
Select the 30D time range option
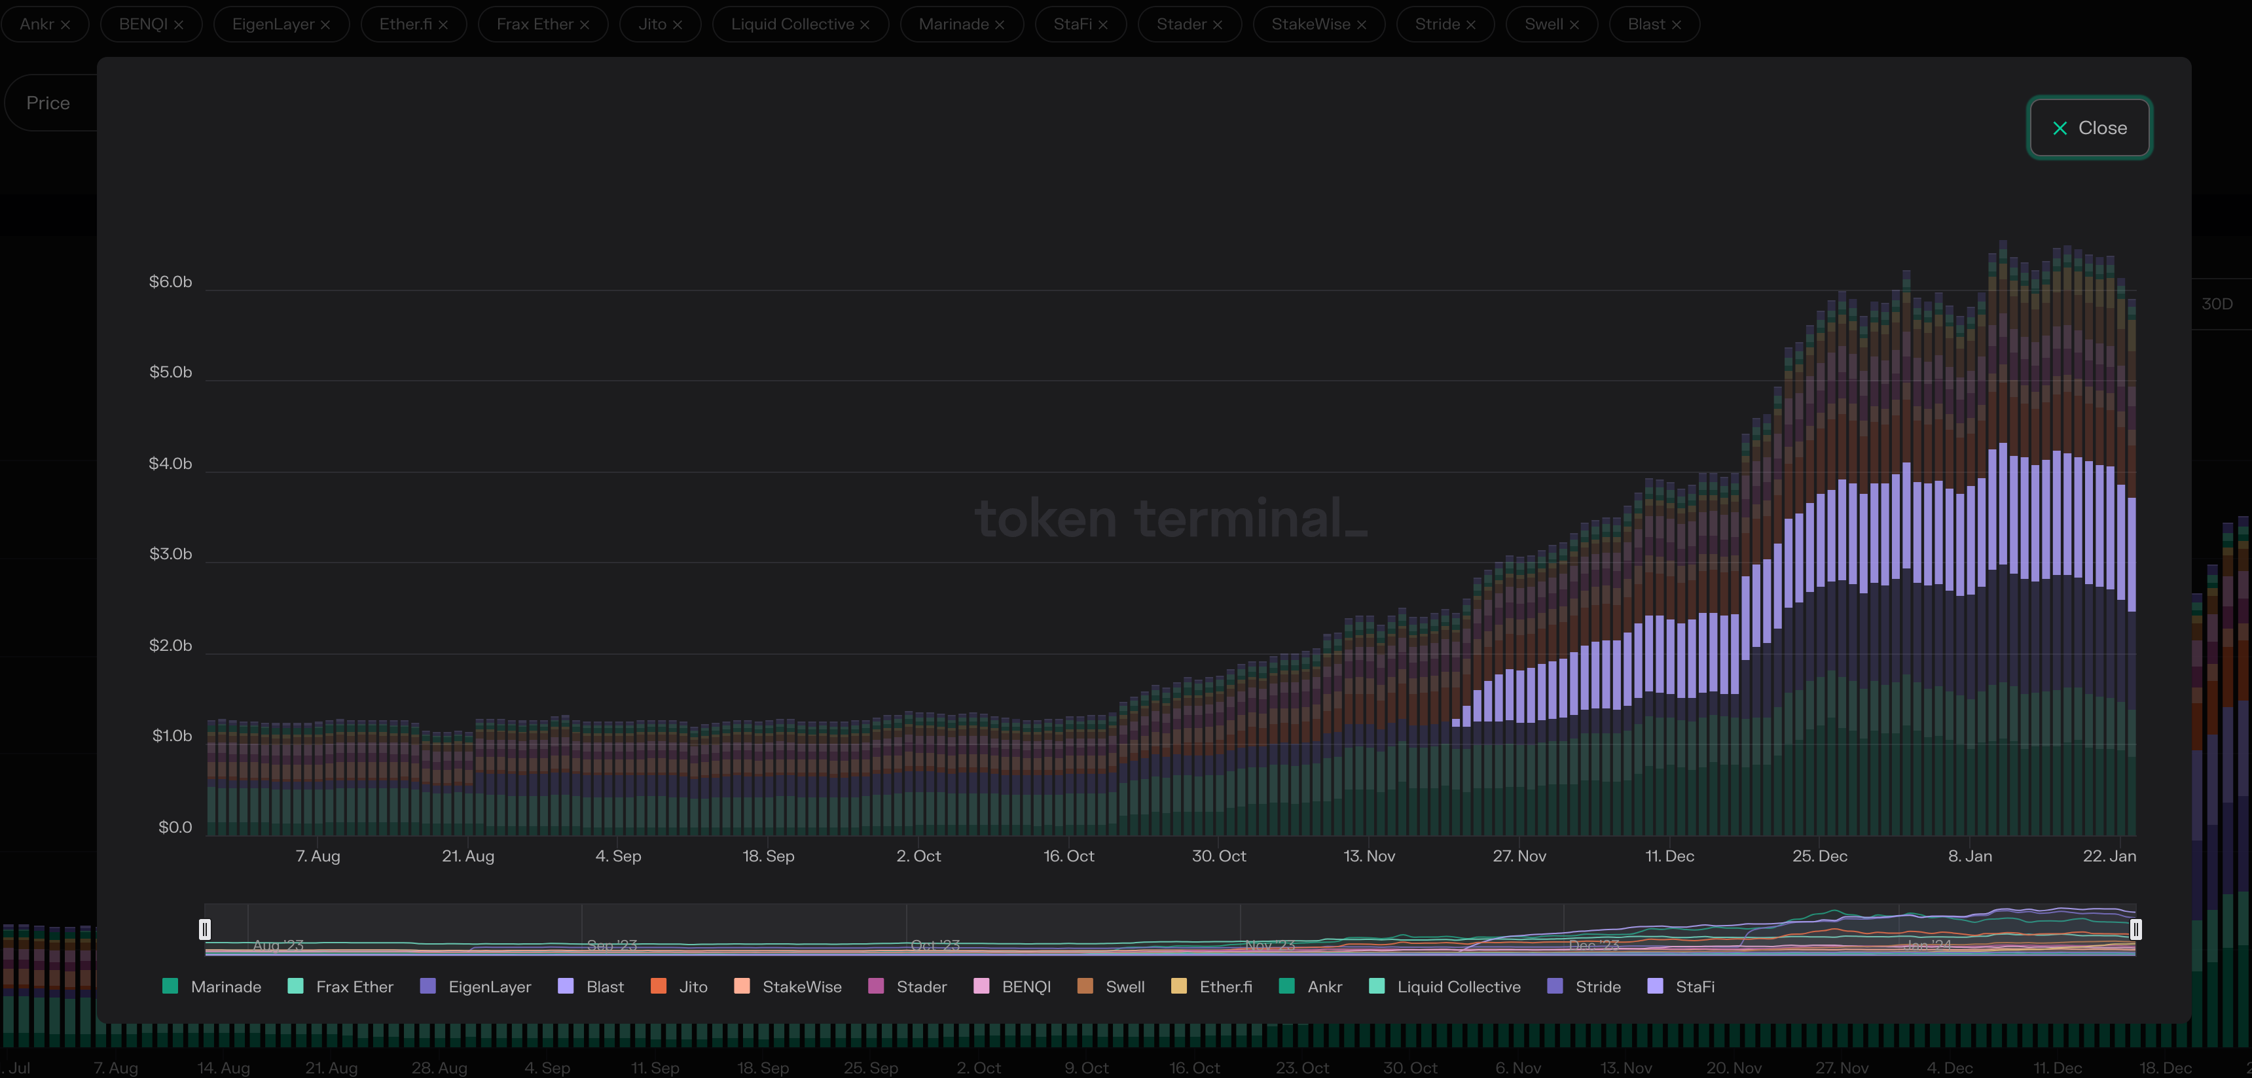click(x=2216, y=304)
